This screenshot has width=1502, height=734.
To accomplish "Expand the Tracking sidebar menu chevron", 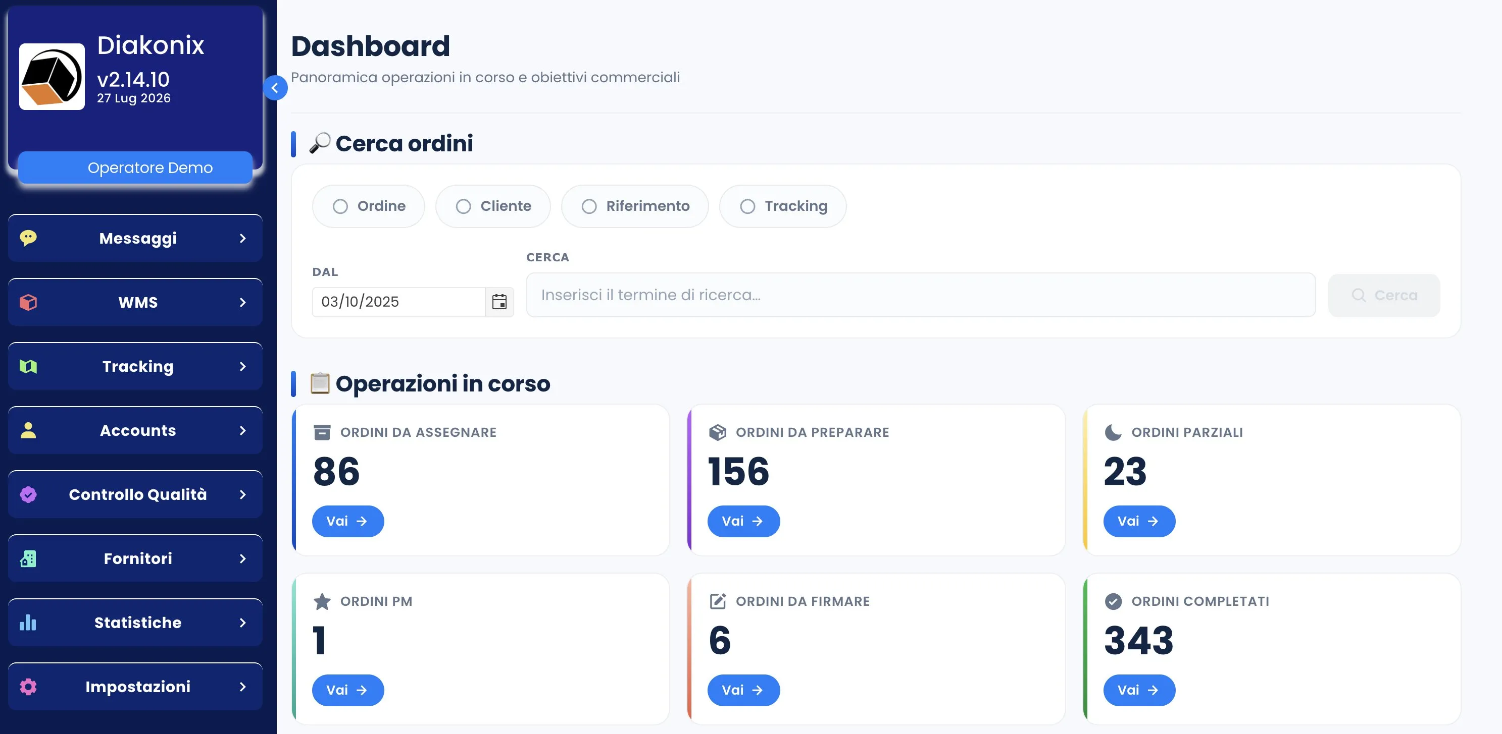I will click(x=242, y=366).
